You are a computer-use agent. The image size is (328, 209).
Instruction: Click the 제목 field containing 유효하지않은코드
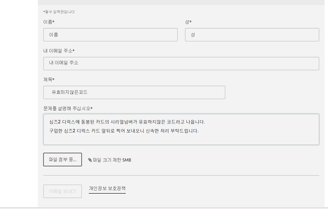[x=134, y=92]
